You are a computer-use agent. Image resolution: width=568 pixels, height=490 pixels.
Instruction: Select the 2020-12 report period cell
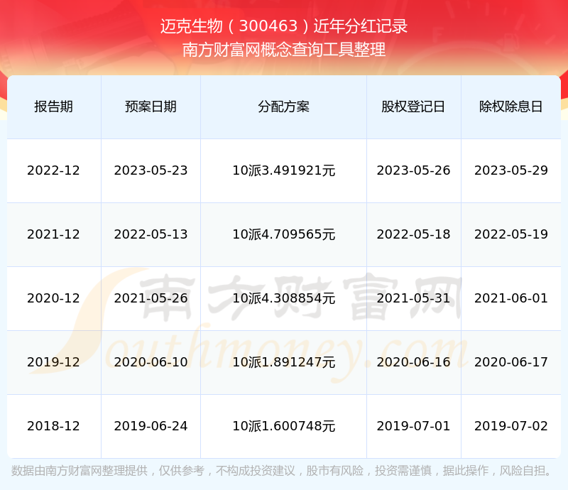click(x=54, y=298)
